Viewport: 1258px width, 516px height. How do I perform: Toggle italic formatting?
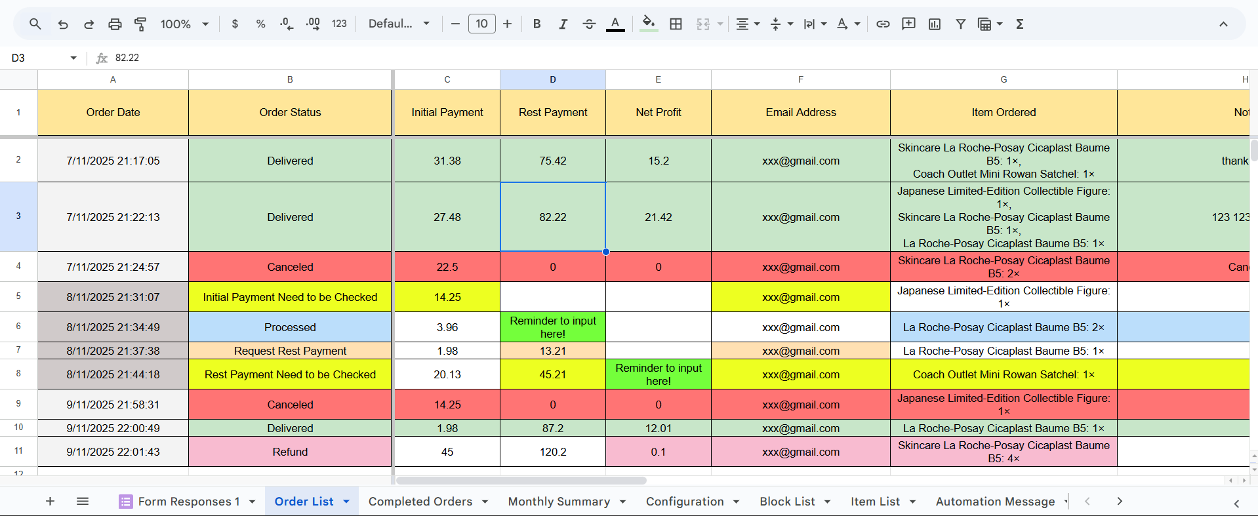pos(563,24)
